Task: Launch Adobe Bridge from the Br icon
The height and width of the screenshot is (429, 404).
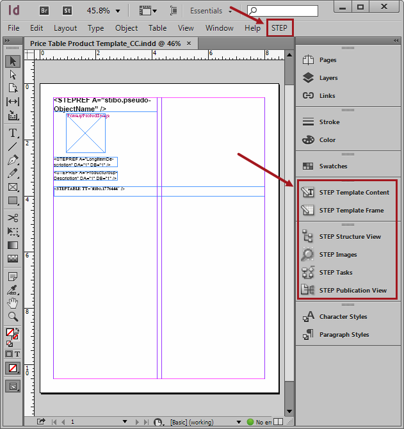Action: (44, 11)
